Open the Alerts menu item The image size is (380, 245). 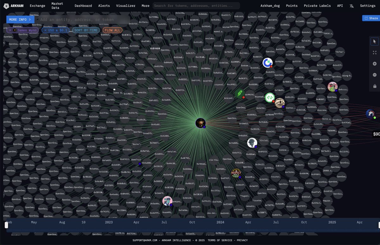coord(104,6)
